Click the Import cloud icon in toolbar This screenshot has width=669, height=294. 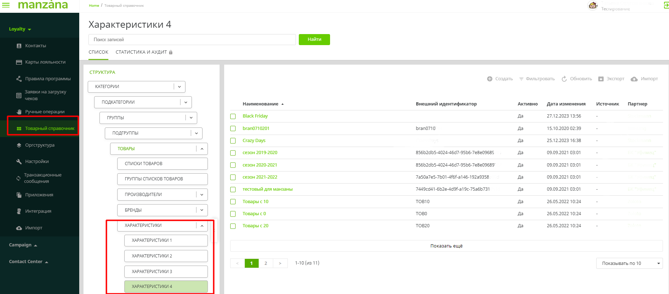pos(634,79)
